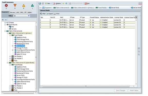Click the horizontal scrollbar of the ports table
This screenshot has width=148, height=96.
pyautogui.click(x=86, y=86)
